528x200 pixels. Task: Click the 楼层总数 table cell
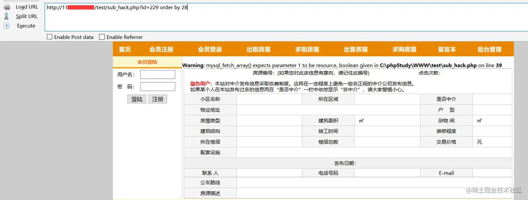point(328,142)
